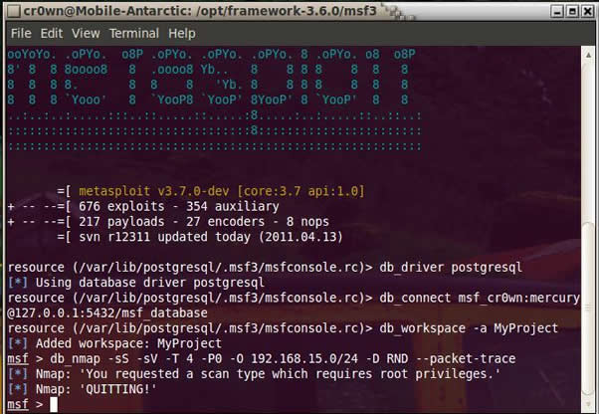Click the vertical scrollbar thumb
599x414 pixels.
point(588,310)
